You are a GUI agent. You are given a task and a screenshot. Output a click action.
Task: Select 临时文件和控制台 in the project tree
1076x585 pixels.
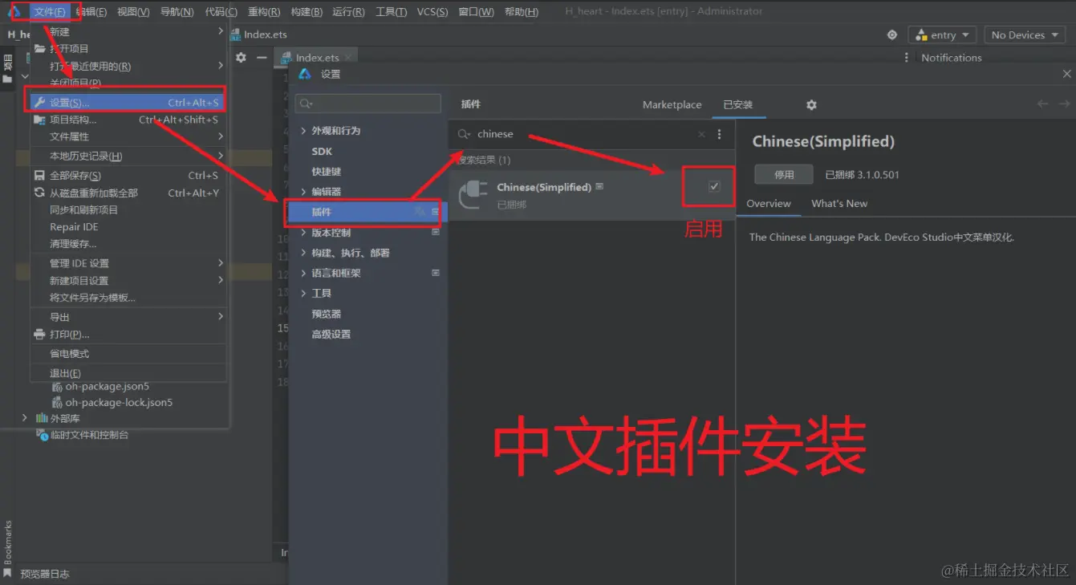coord(89,435)
